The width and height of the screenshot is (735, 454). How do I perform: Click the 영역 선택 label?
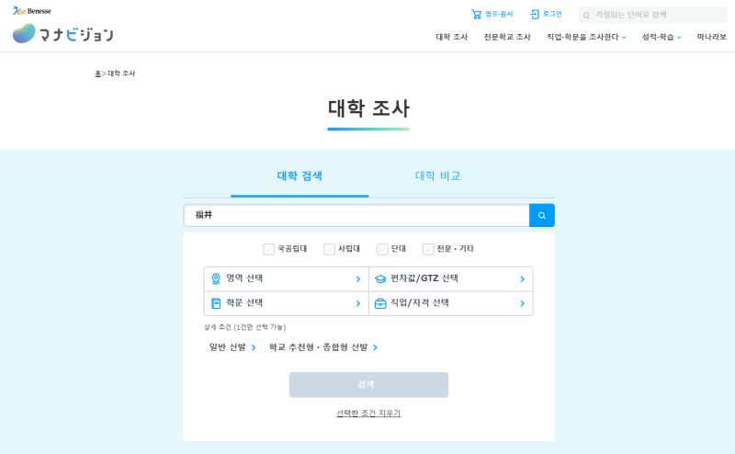244,278
